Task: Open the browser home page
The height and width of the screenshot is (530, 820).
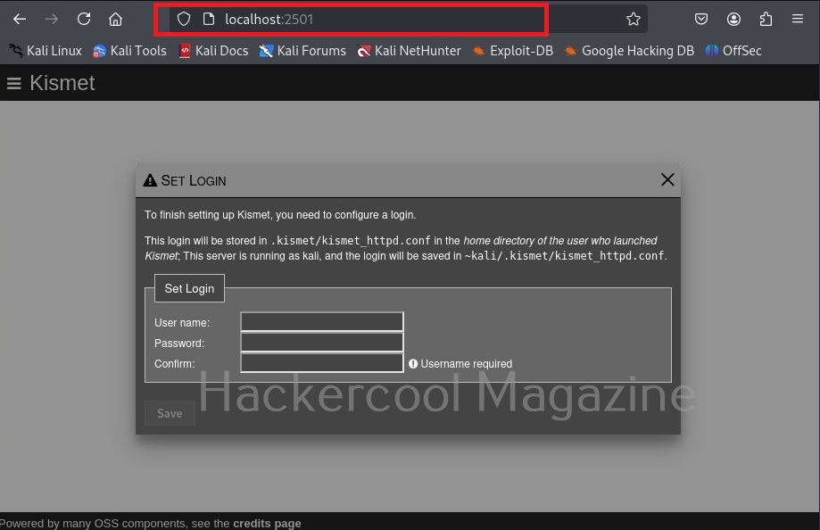Action: pos(116,20)
